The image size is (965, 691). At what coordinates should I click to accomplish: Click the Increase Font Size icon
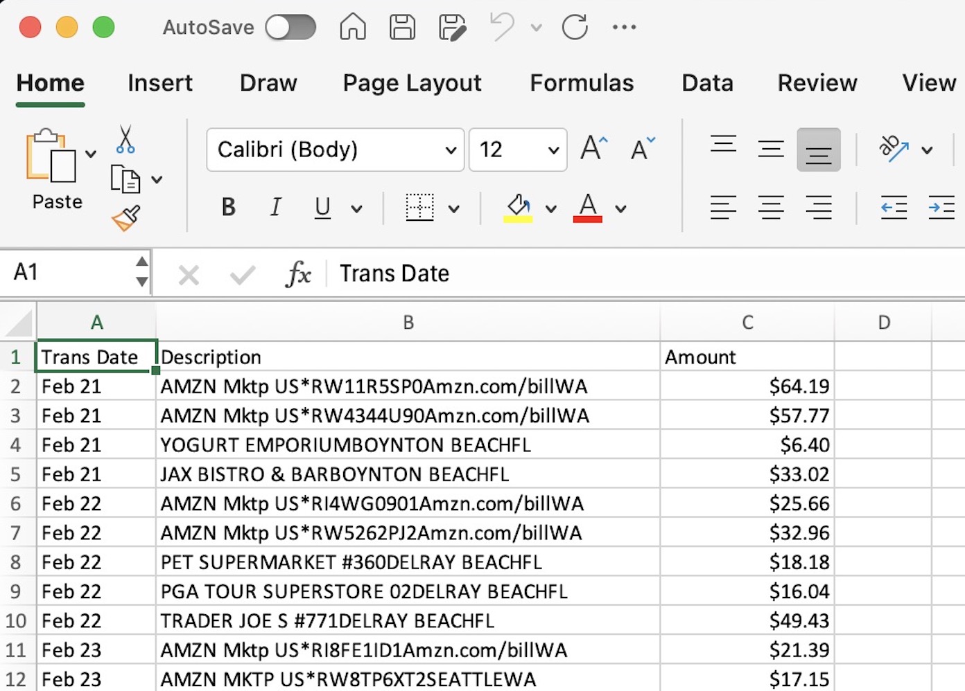coord(593,148)
